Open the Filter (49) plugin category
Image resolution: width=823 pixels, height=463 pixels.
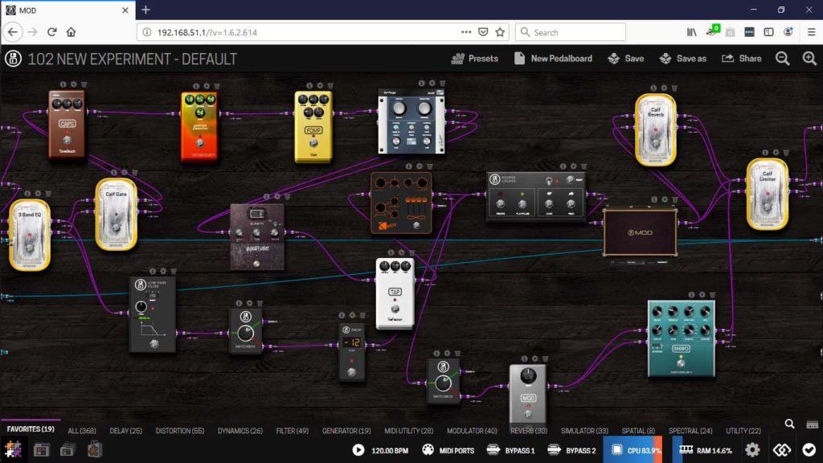click(293, 431)
